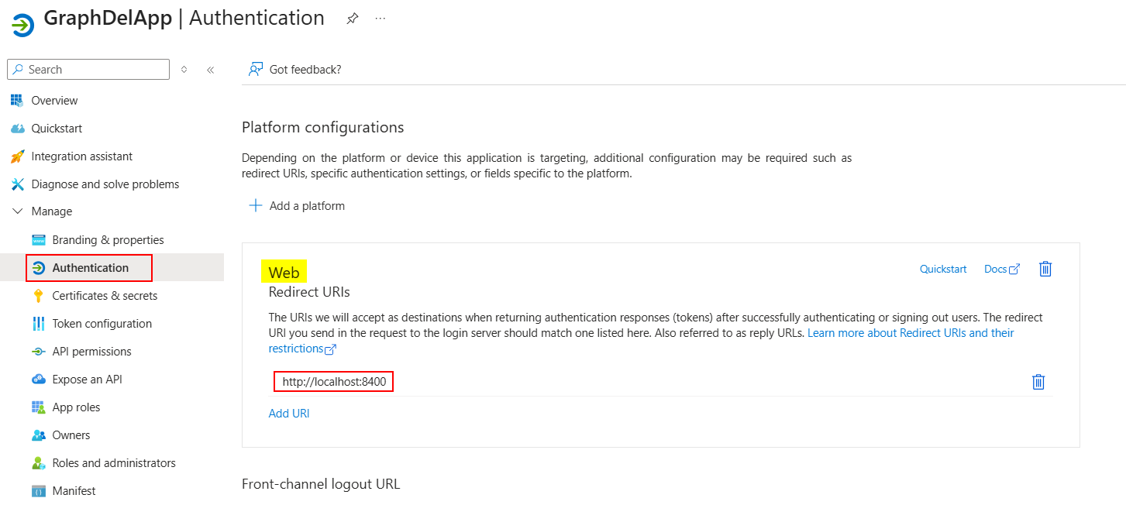Open more options via the ellipsis
Screen dimensions: 1126x505
(x=380, y=18)
